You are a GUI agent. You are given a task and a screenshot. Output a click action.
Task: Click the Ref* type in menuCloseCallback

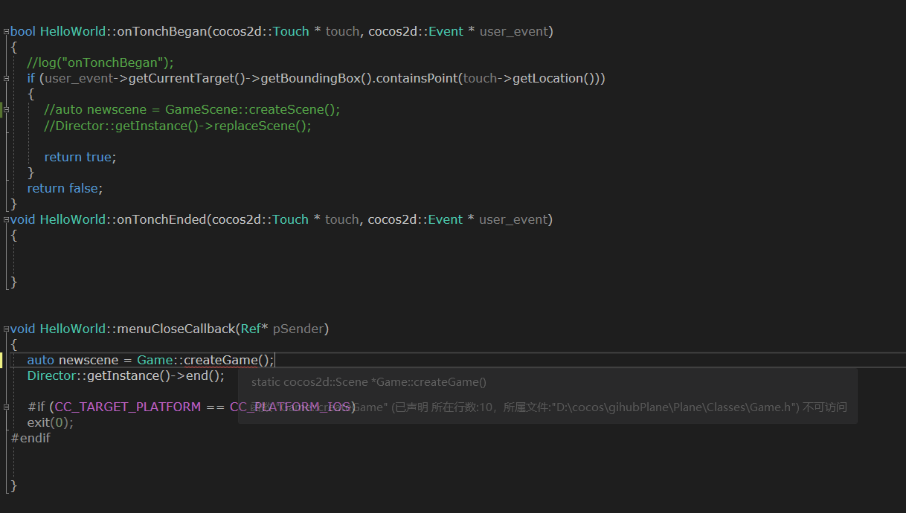pyautogui.click(x=254, y=329)
